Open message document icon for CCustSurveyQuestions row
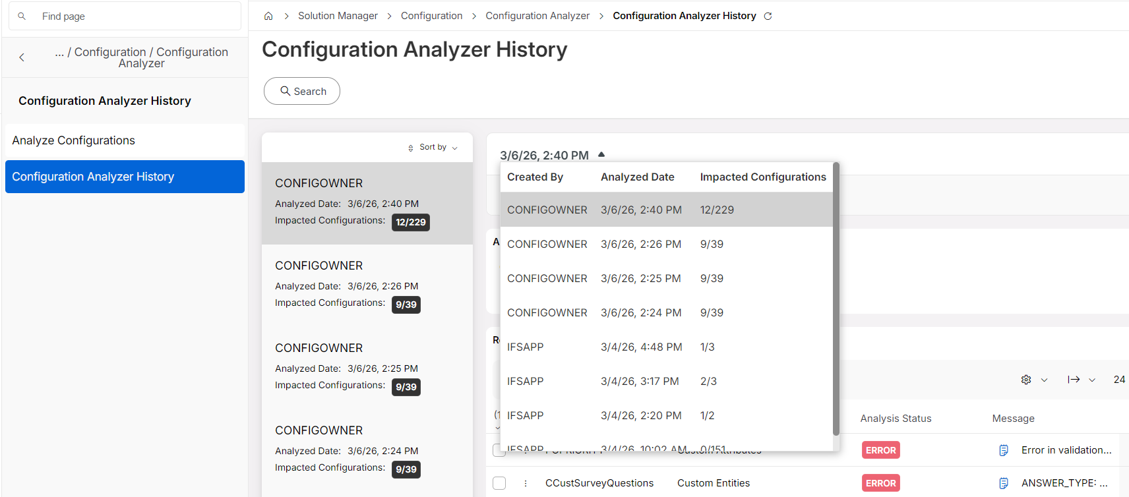1129x497 pixels. 1004,483
